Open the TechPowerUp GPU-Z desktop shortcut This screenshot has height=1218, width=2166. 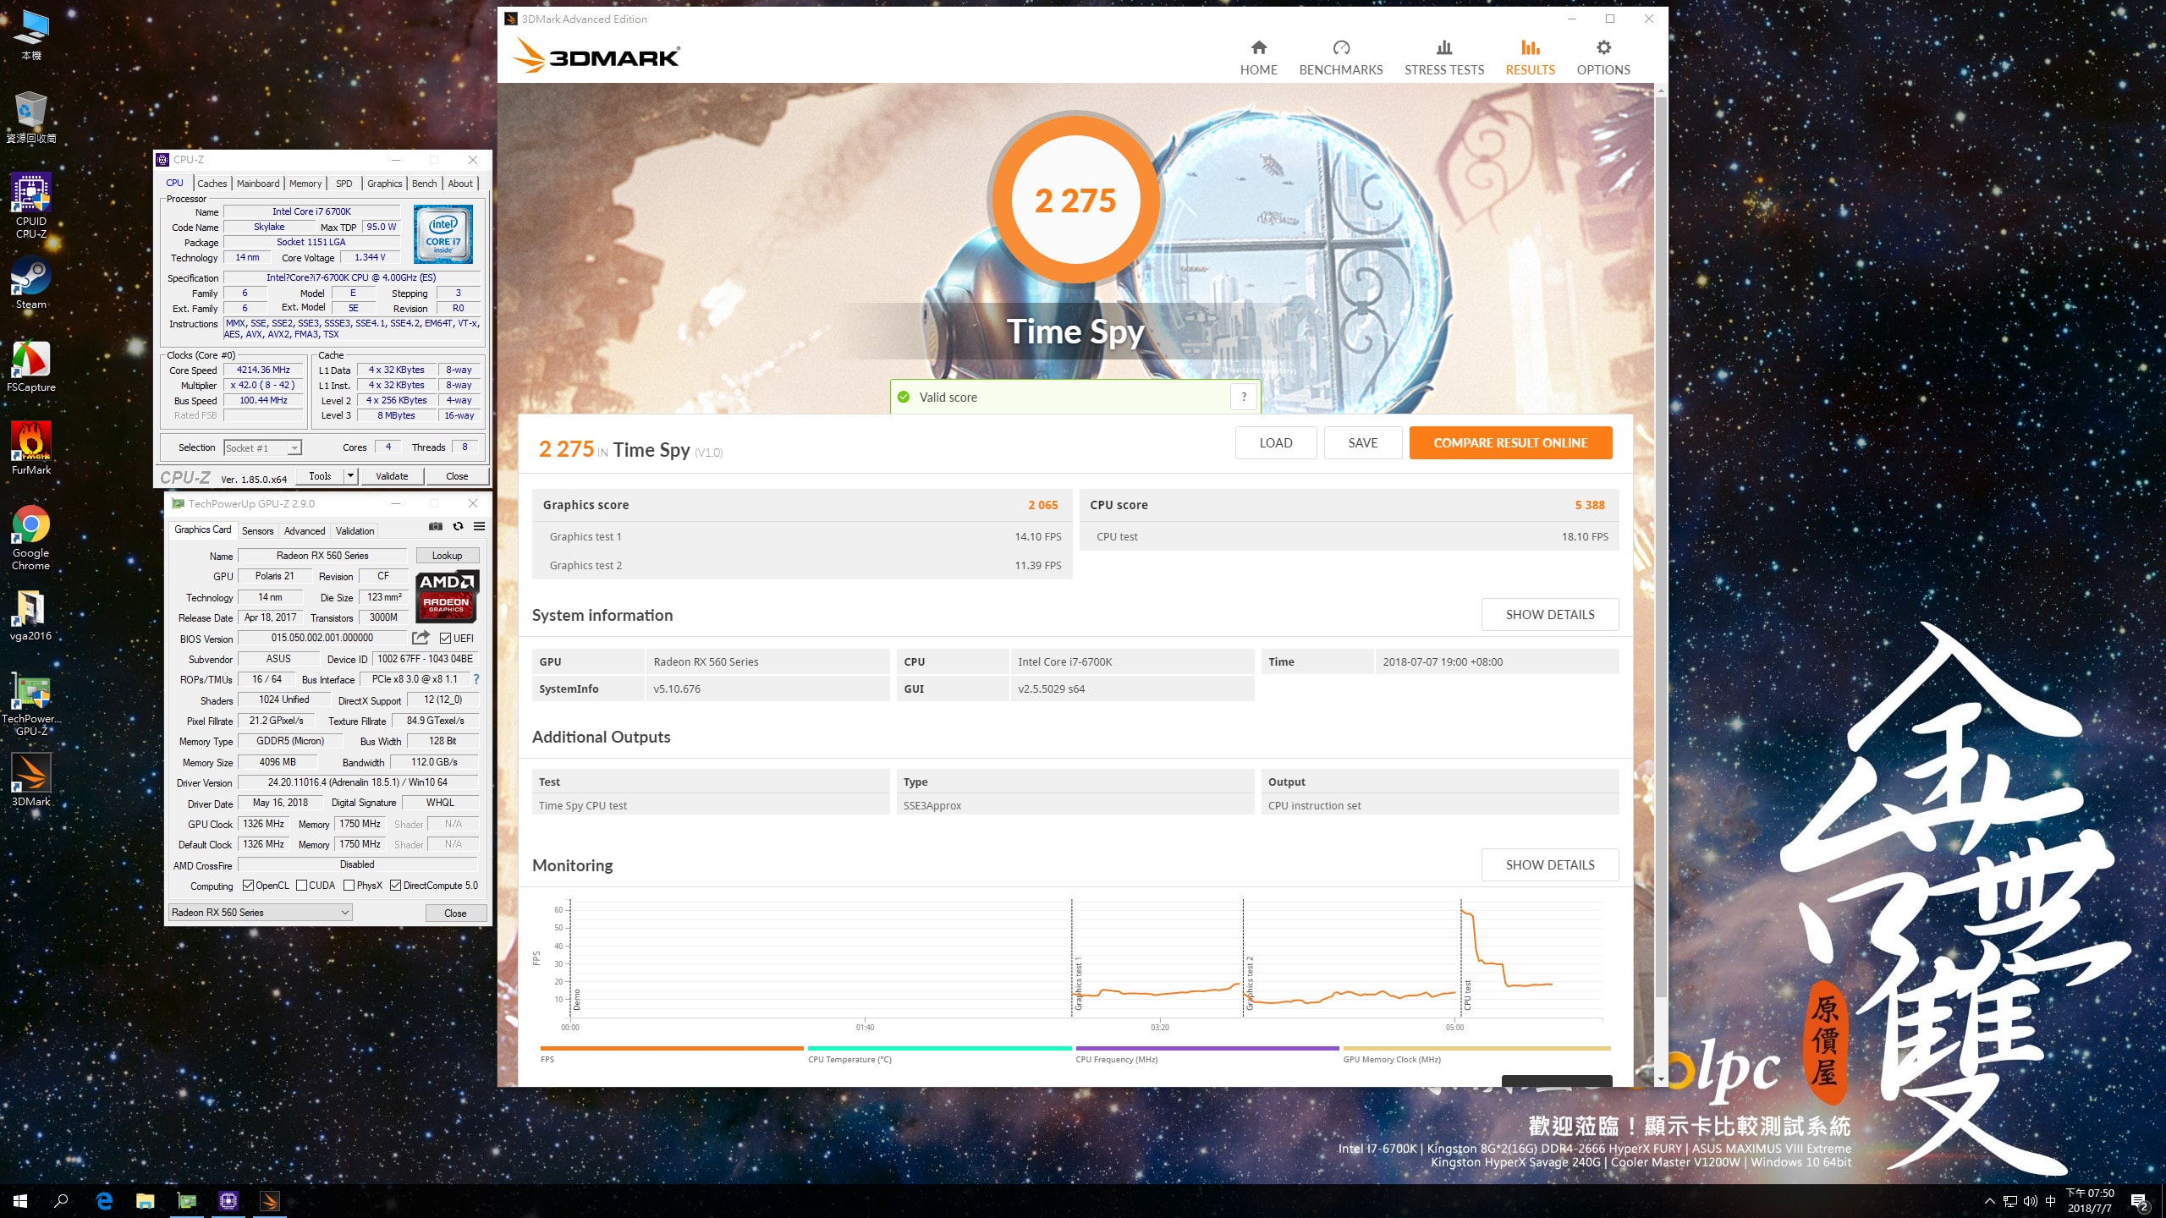coord(31,704)
